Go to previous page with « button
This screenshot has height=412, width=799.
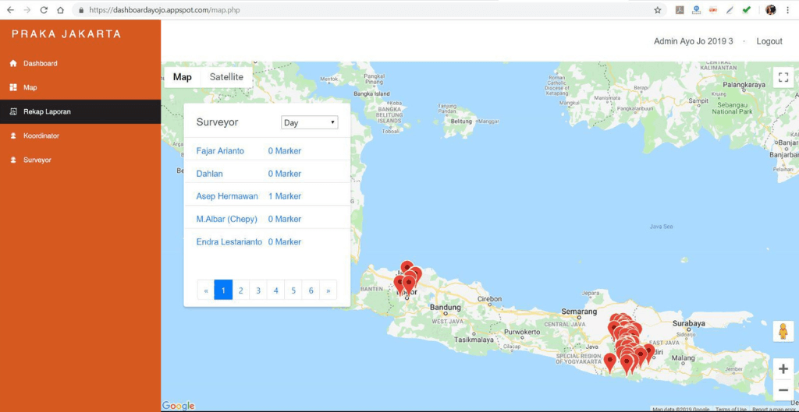pyautogui.click(x=206, y=290)
